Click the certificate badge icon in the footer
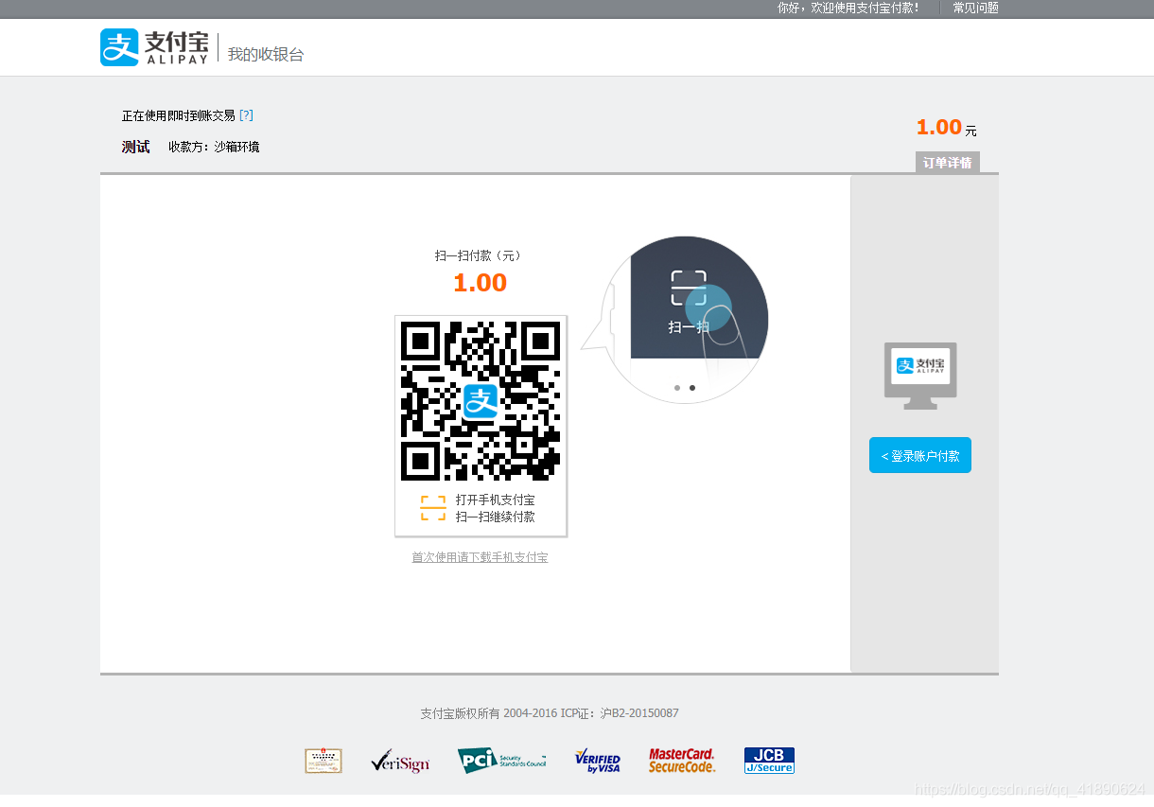The width and height of the screenshot is (1154, 807). (x=323, y=761)
